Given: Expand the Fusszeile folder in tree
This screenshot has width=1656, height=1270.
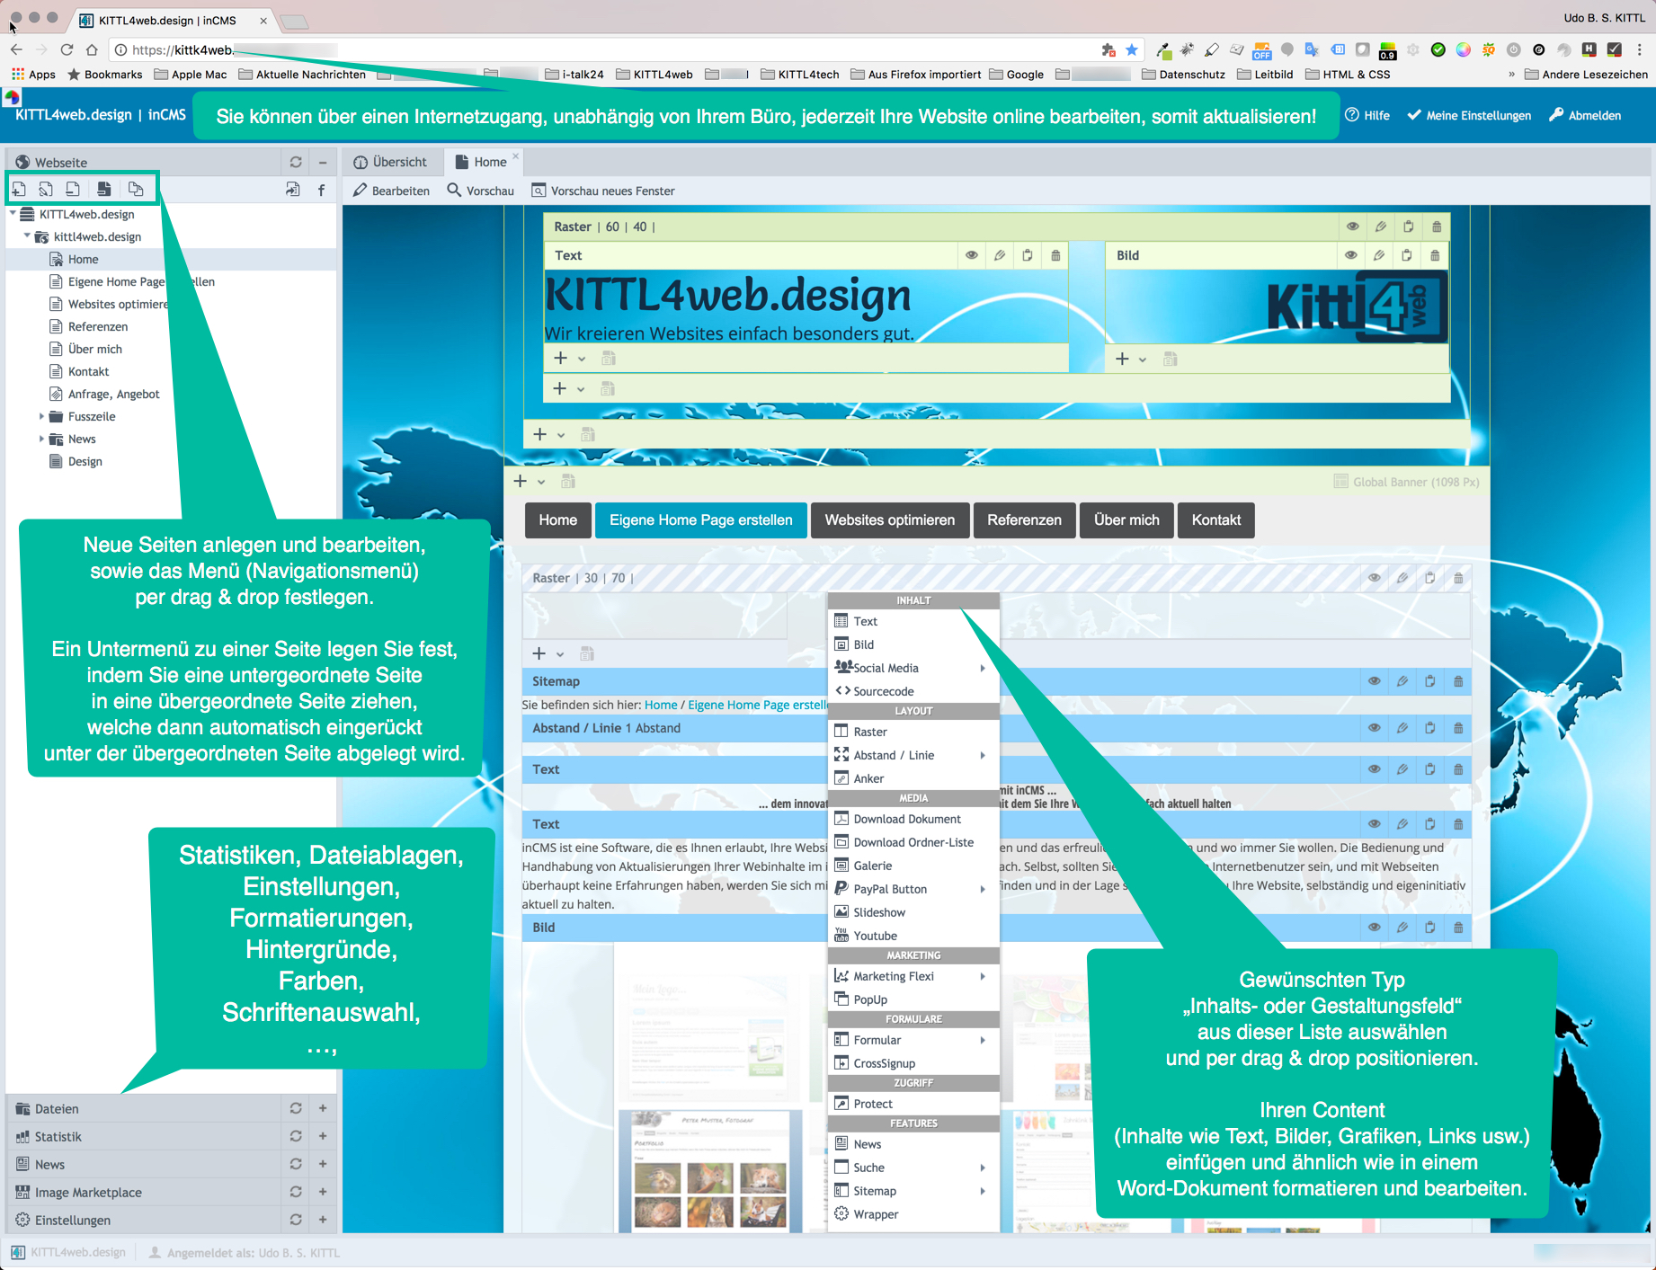Looking at the screenshot, I should pyautogui.click(x=41, y=416).
